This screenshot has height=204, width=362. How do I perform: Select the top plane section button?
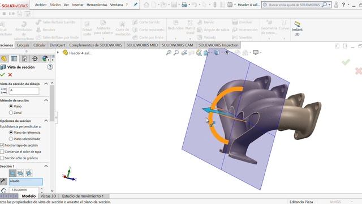pyautogui.click(x=20, y=173)
